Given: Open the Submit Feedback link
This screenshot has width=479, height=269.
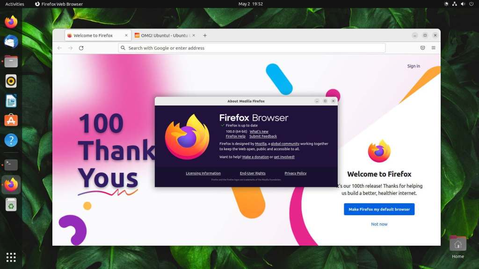Looking at the screenshot, I should (263, 136).
